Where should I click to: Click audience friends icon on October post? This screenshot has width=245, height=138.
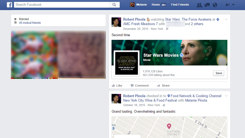tap(164, 105)
